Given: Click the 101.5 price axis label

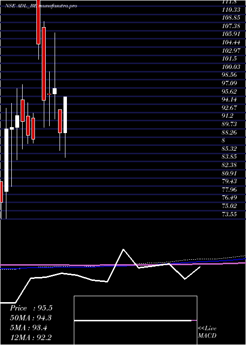Looking at the screenshot, I should pos(228,59).
